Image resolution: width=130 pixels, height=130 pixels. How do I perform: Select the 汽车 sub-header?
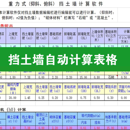click(84, 123)
